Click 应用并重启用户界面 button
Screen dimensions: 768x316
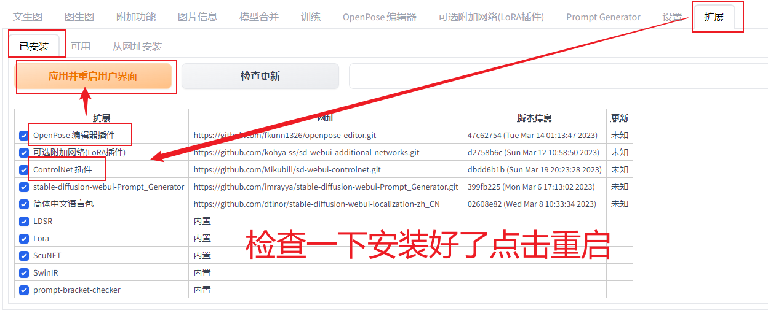tap(93, 76)
